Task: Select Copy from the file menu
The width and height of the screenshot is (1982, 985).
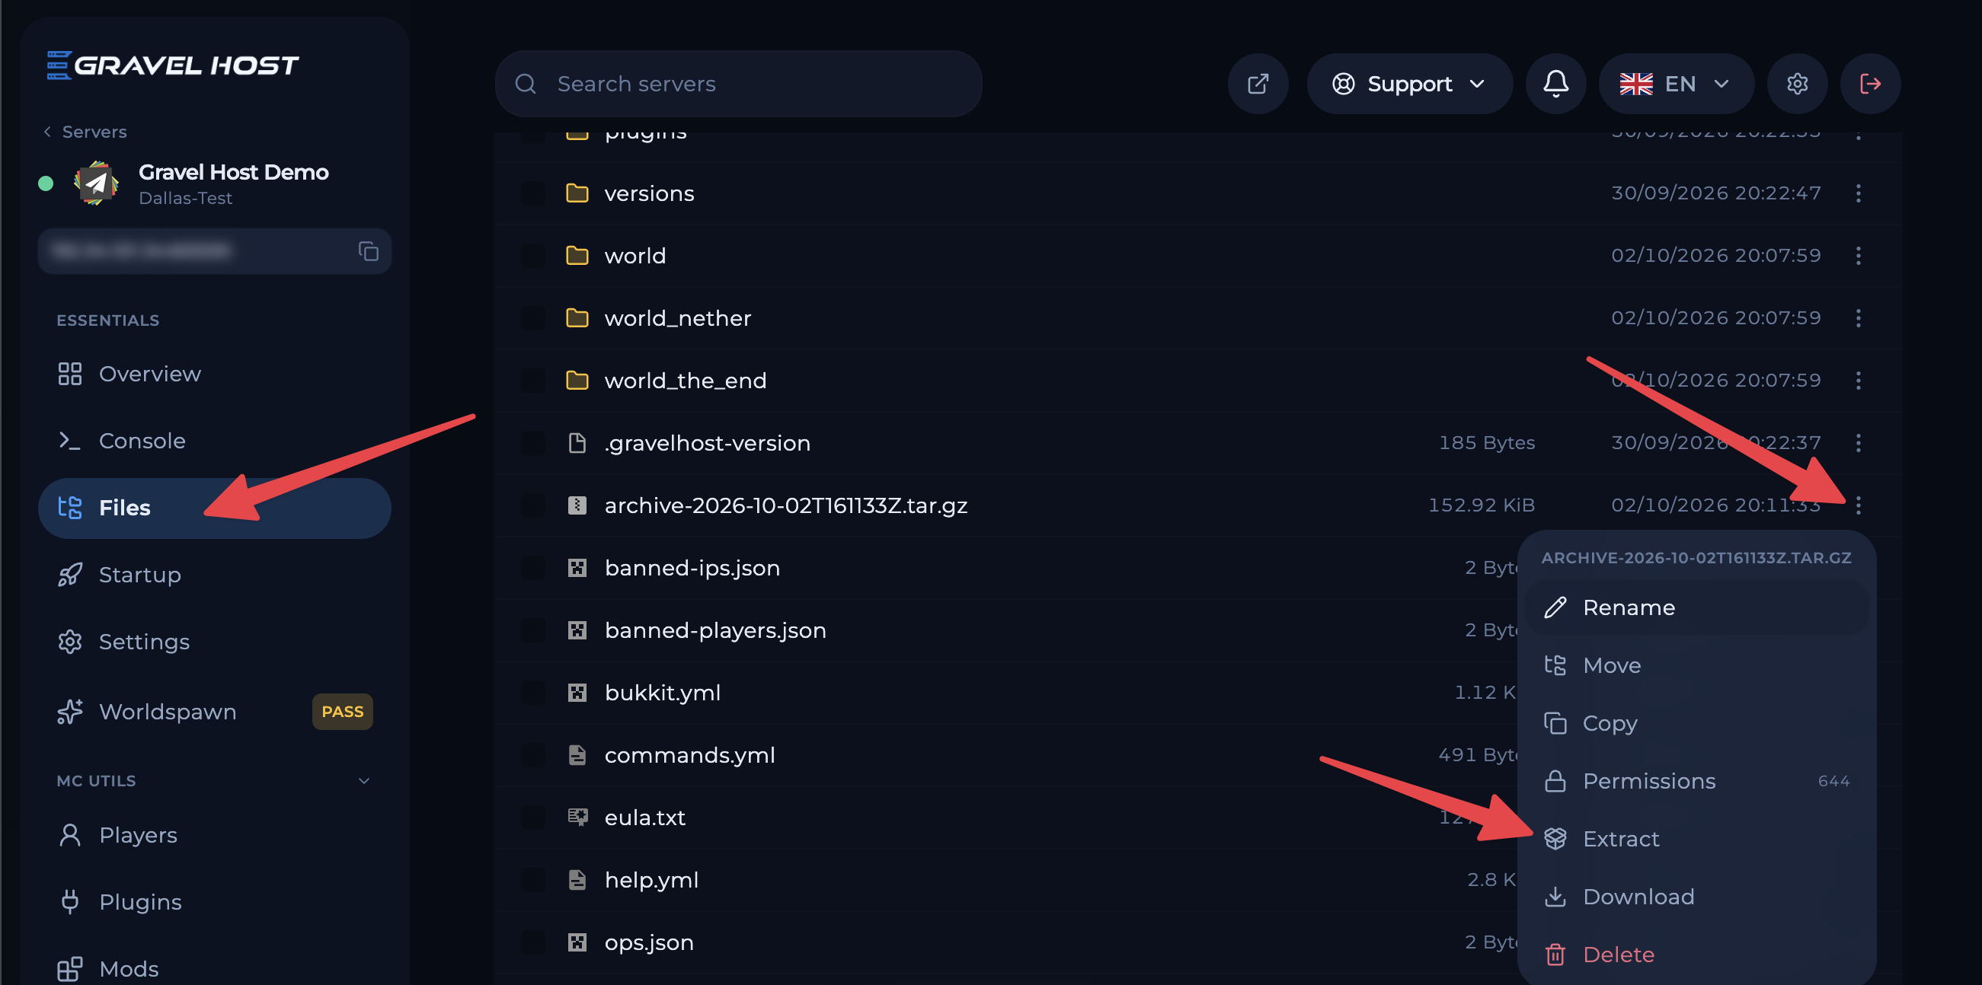Action: (x=1696, y=724)
